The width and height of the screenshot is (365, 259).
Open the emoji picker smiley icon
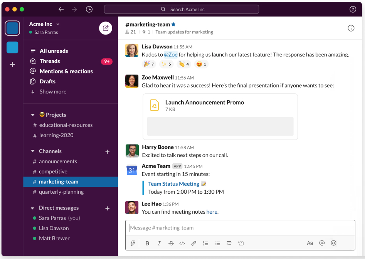[333, 243]
